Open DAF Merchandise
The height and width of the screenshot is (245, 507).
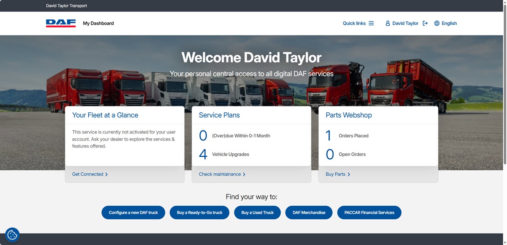309,212
